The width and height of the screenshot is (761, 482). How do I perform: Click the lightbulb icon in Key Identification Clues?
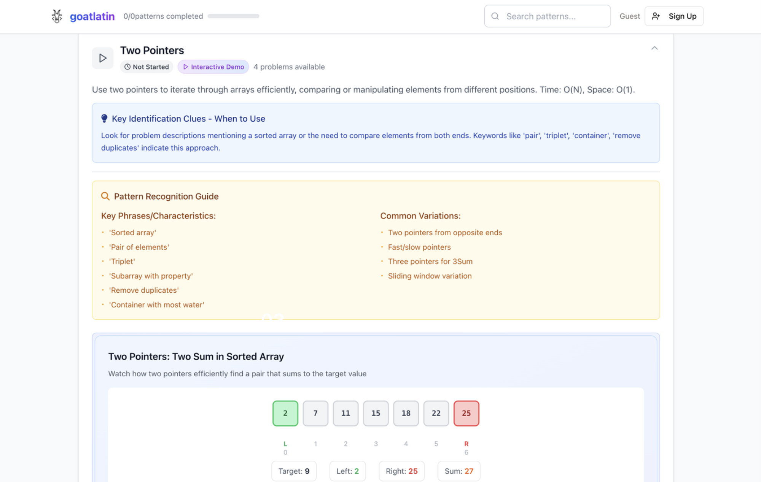(x=104, y=119)
